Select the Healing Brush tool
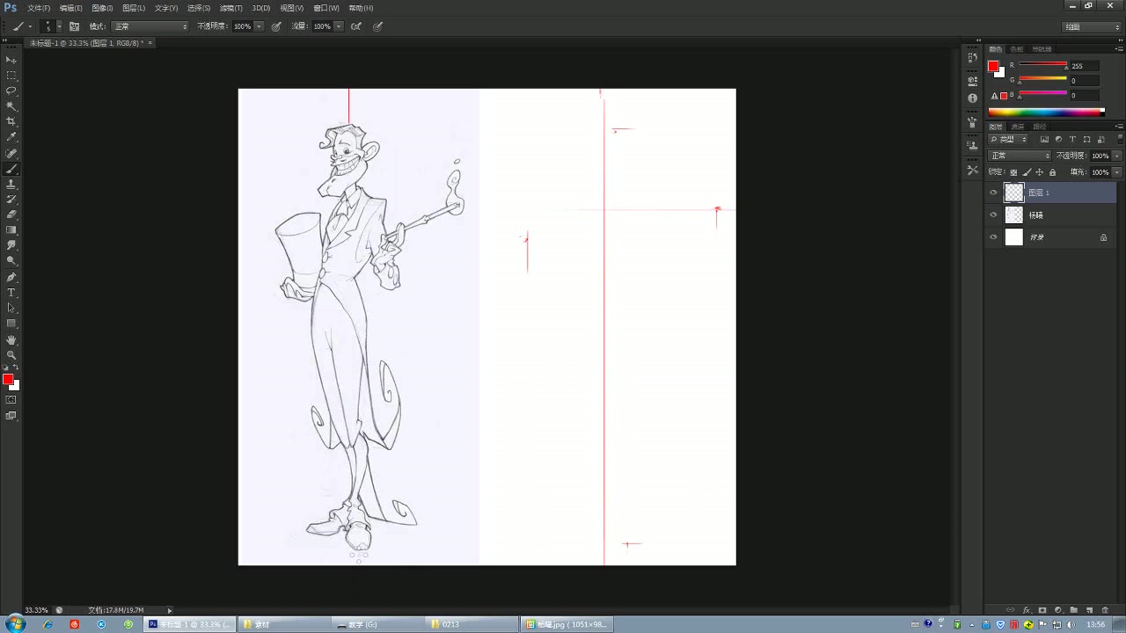 pyautogui.click(x=11, y=153)
